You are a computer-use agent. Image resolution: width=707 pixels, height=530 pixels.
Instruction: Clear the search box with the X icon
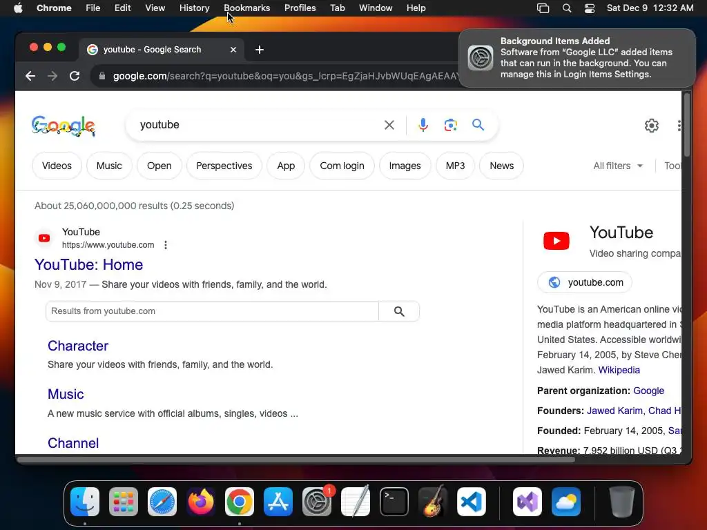[x=389, y=125]
